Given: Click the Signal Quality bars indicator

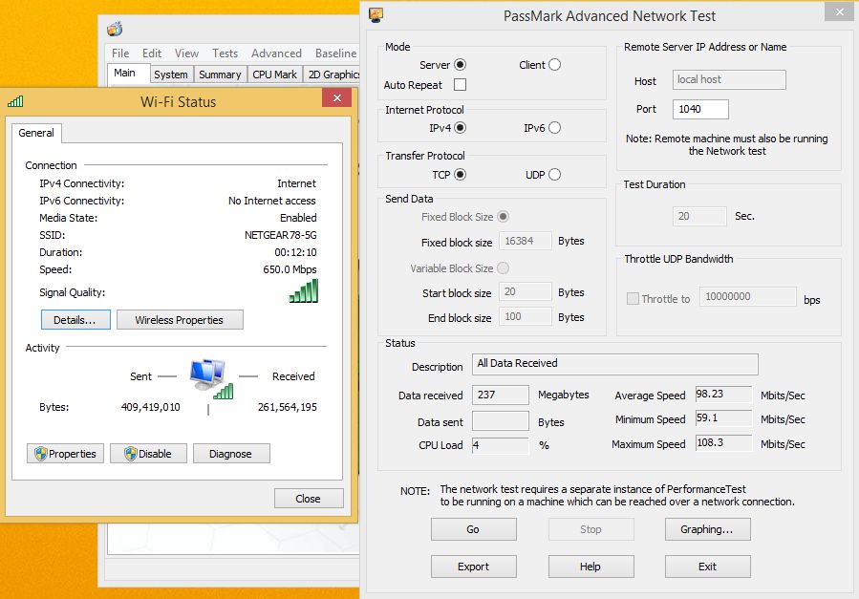Looking at the screenshot, I should click(304, 290).
